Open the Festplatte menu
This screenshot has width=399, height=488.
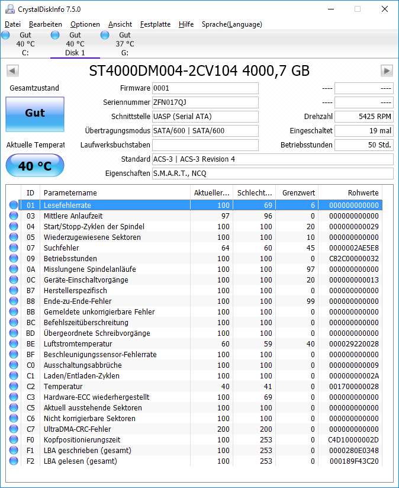pos(155,24)
